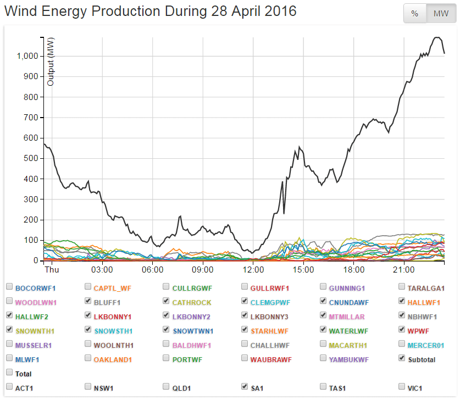Uncheck the Subtotal line checkbox
Screen dimensions: 460x400
click(x=402, y=358)
